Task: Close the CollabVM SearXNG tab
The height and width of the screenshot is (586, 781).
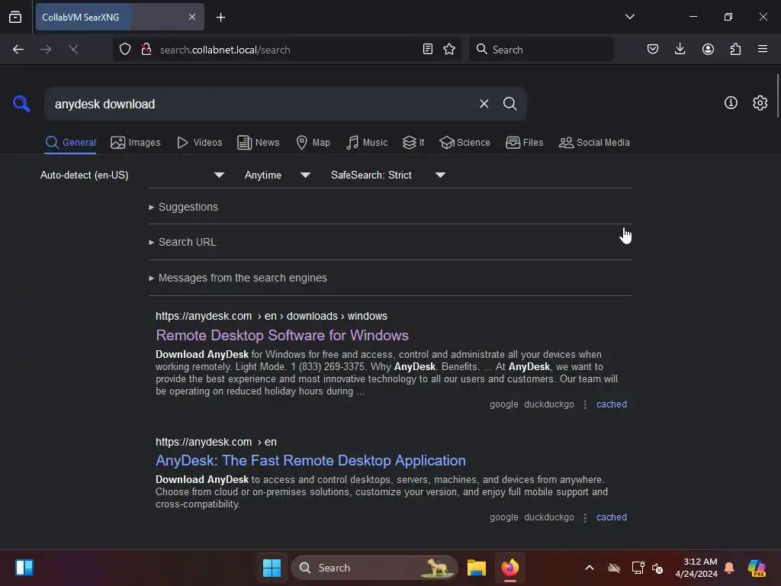Action: (192, 17)
